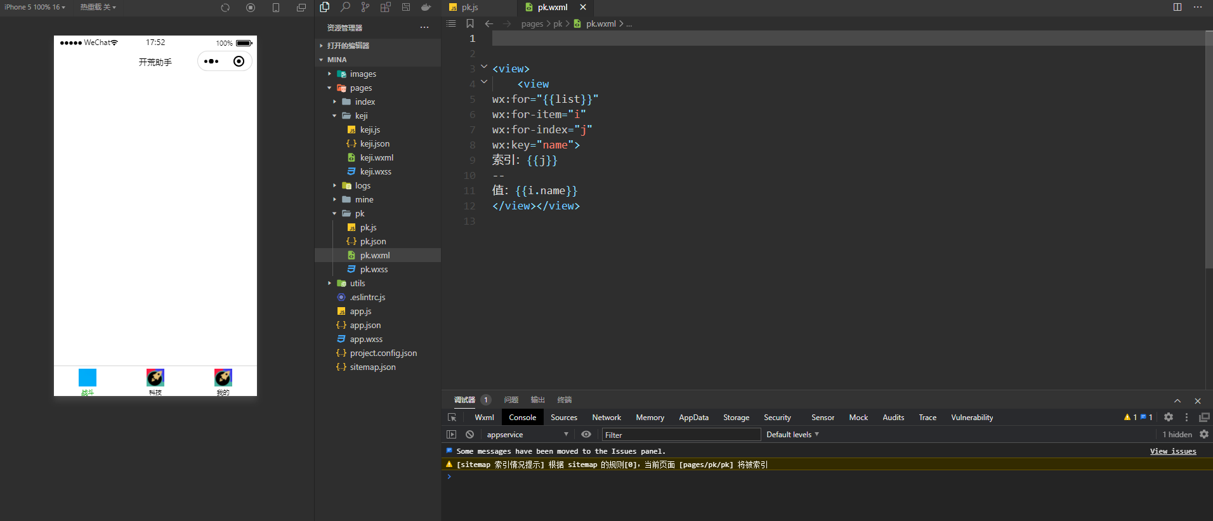This screenshot has width=1213, height=521.
Task: Click the bookmark icon in breadcrumb bar
Action: pos(470,23)
